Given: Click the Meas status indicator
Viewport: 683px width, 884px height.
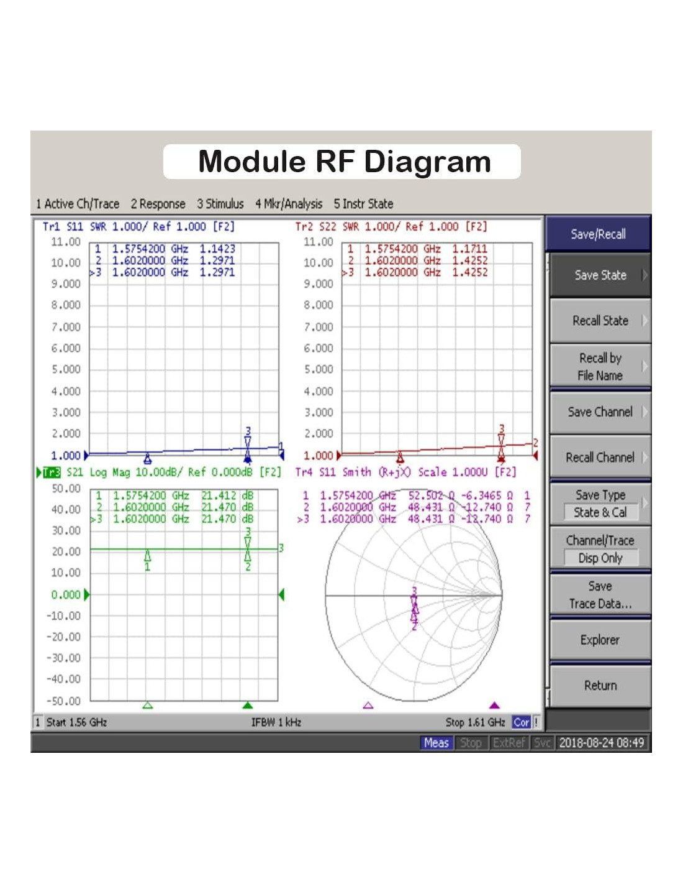Looking at the screenshot, I should coord(436,743).
